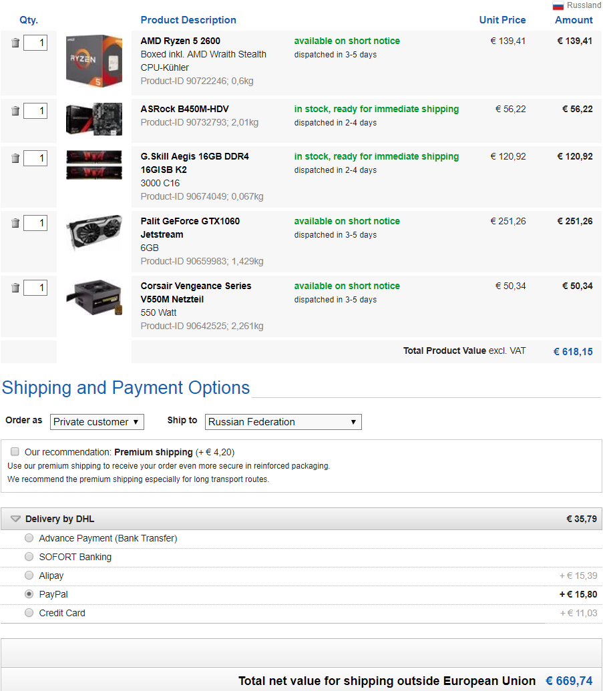The width and height of the screenshot is (603, 691).
Task: Select Advance Payment (Bank Transfer) option
Action: click(29, 538)
